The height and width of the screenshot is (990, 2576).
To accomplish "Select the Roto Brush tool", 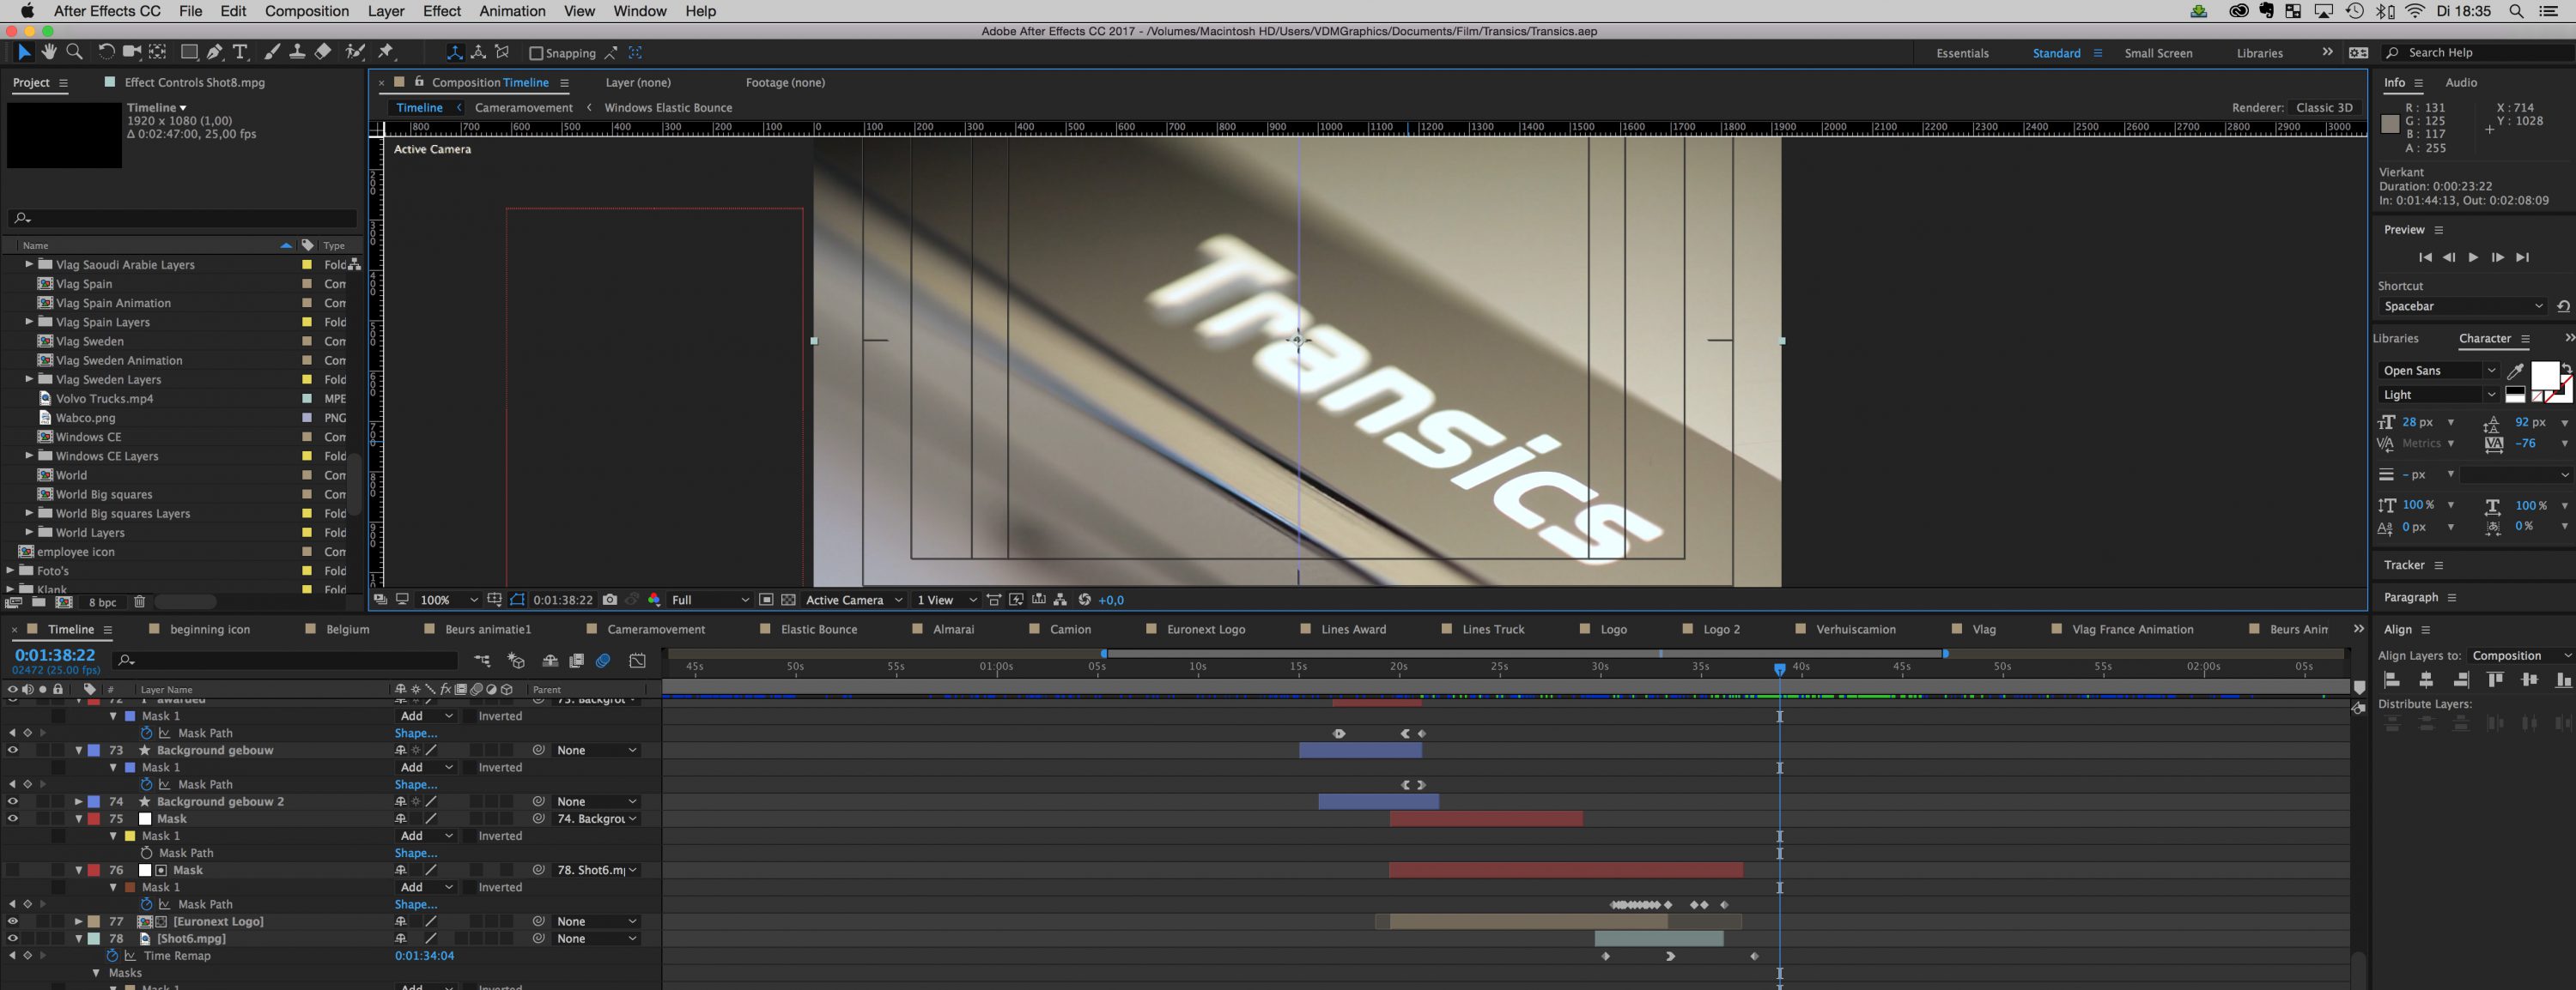I will [354, 52].
